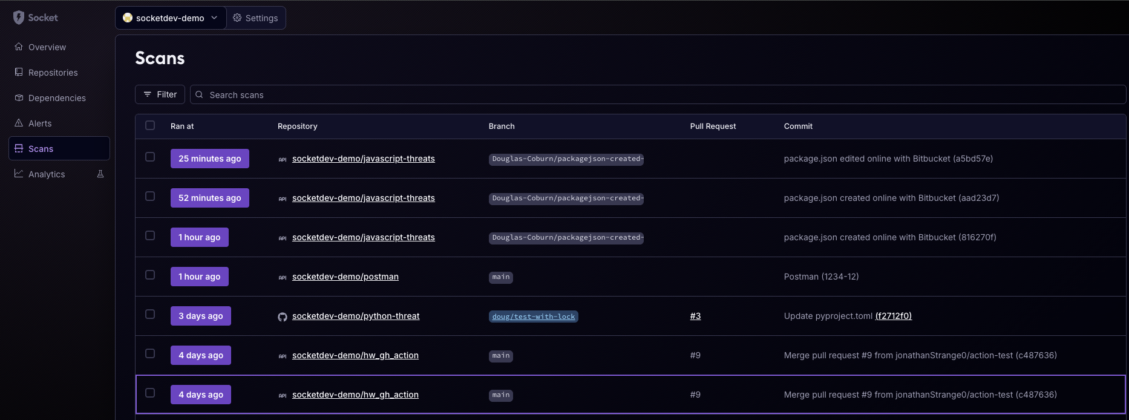Click 'Postman (1234-12)' commit text

click(821, 277)
